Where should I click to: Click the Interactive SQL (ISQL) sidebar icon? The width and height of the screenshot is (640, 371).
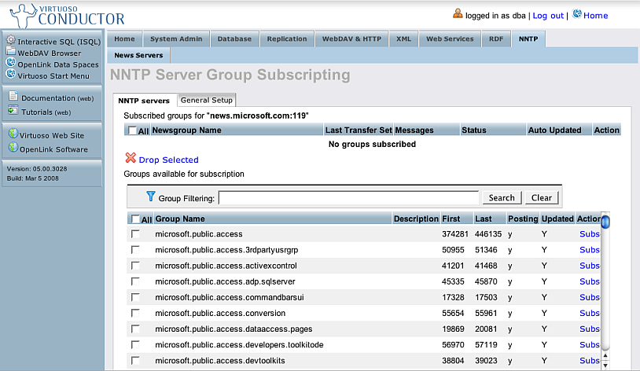11,40
